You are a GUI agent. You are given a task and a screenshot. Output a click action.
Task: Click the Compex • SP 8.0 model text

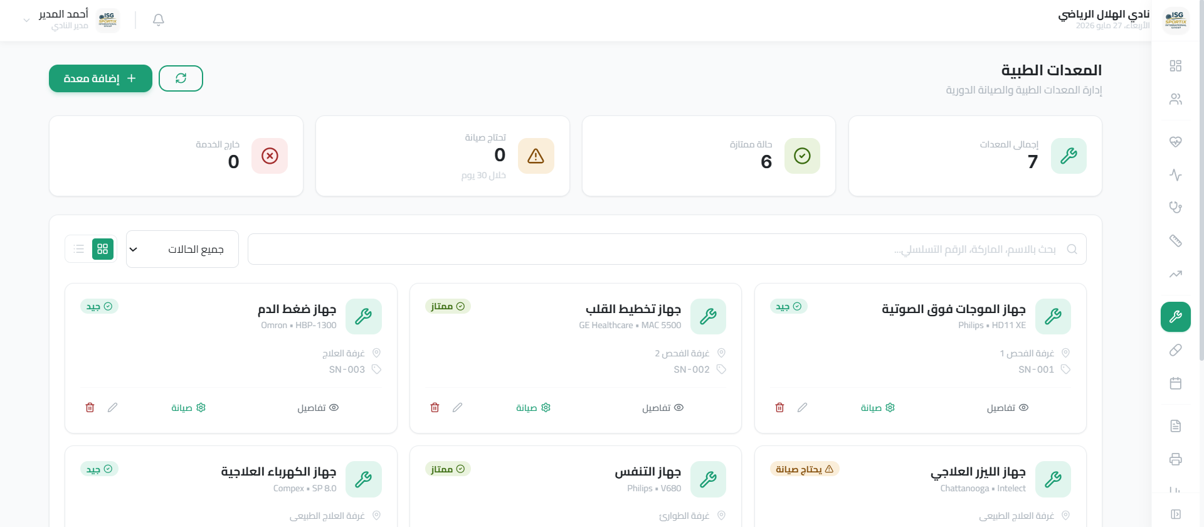[x=305, y=488]
